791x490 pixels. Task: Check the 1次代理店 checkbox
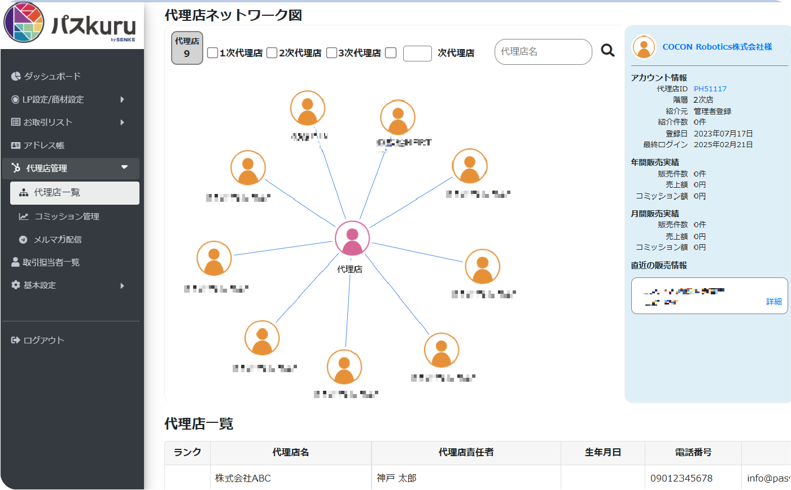pos(212,52)
